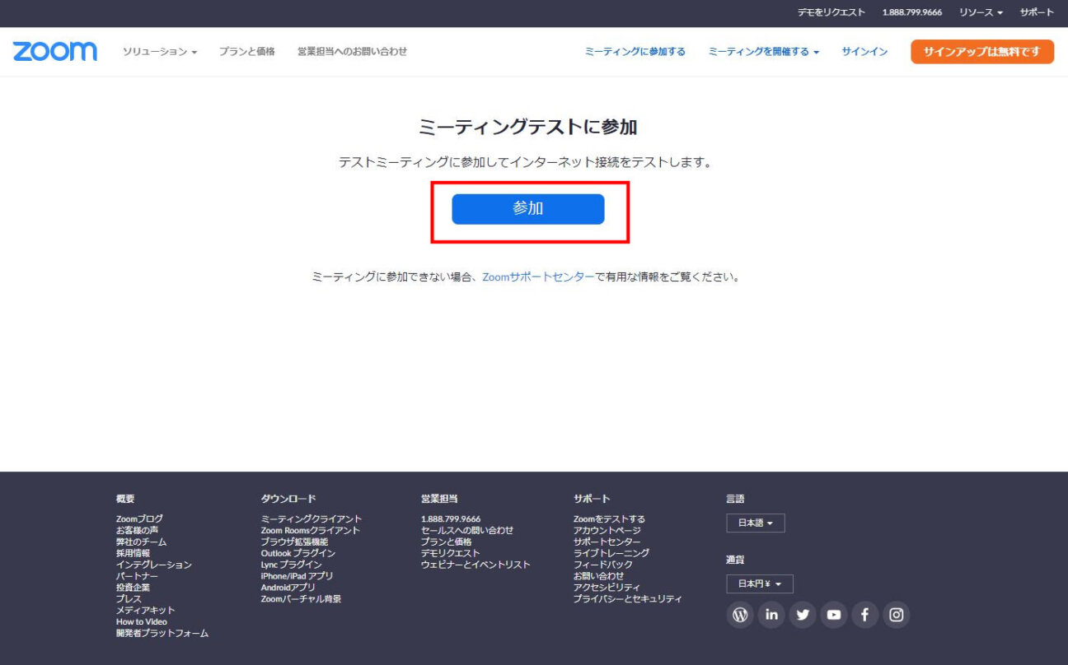Open the アクセシビリティ footer link
The image size is (1068, 665).
coord(607,588)
